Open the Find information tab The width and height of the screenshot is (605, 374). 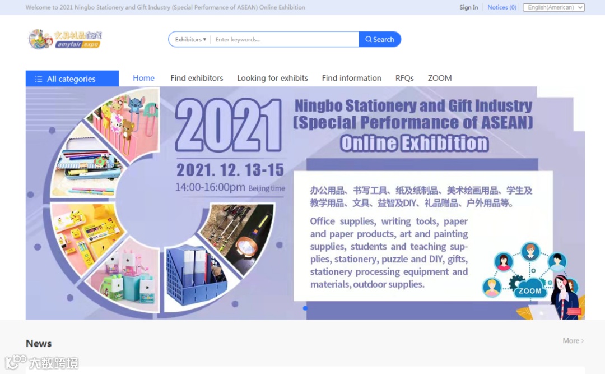351,78
